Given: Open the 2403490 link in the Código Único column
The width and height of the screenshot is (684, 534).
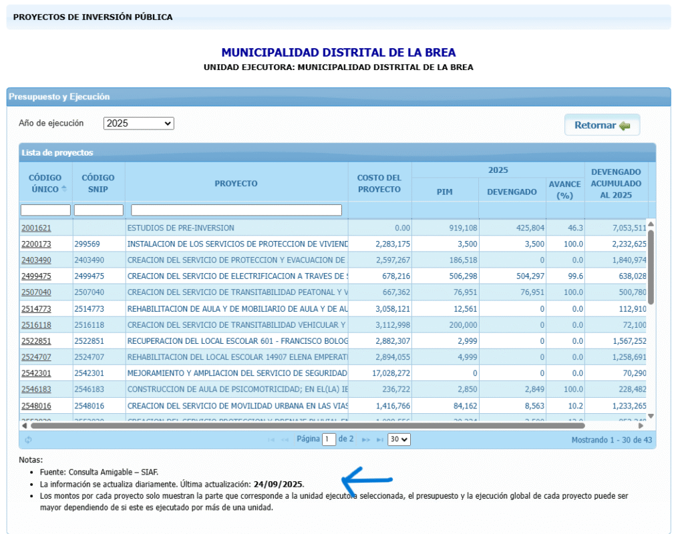Looking at the screenshot, I should point(36,260).
